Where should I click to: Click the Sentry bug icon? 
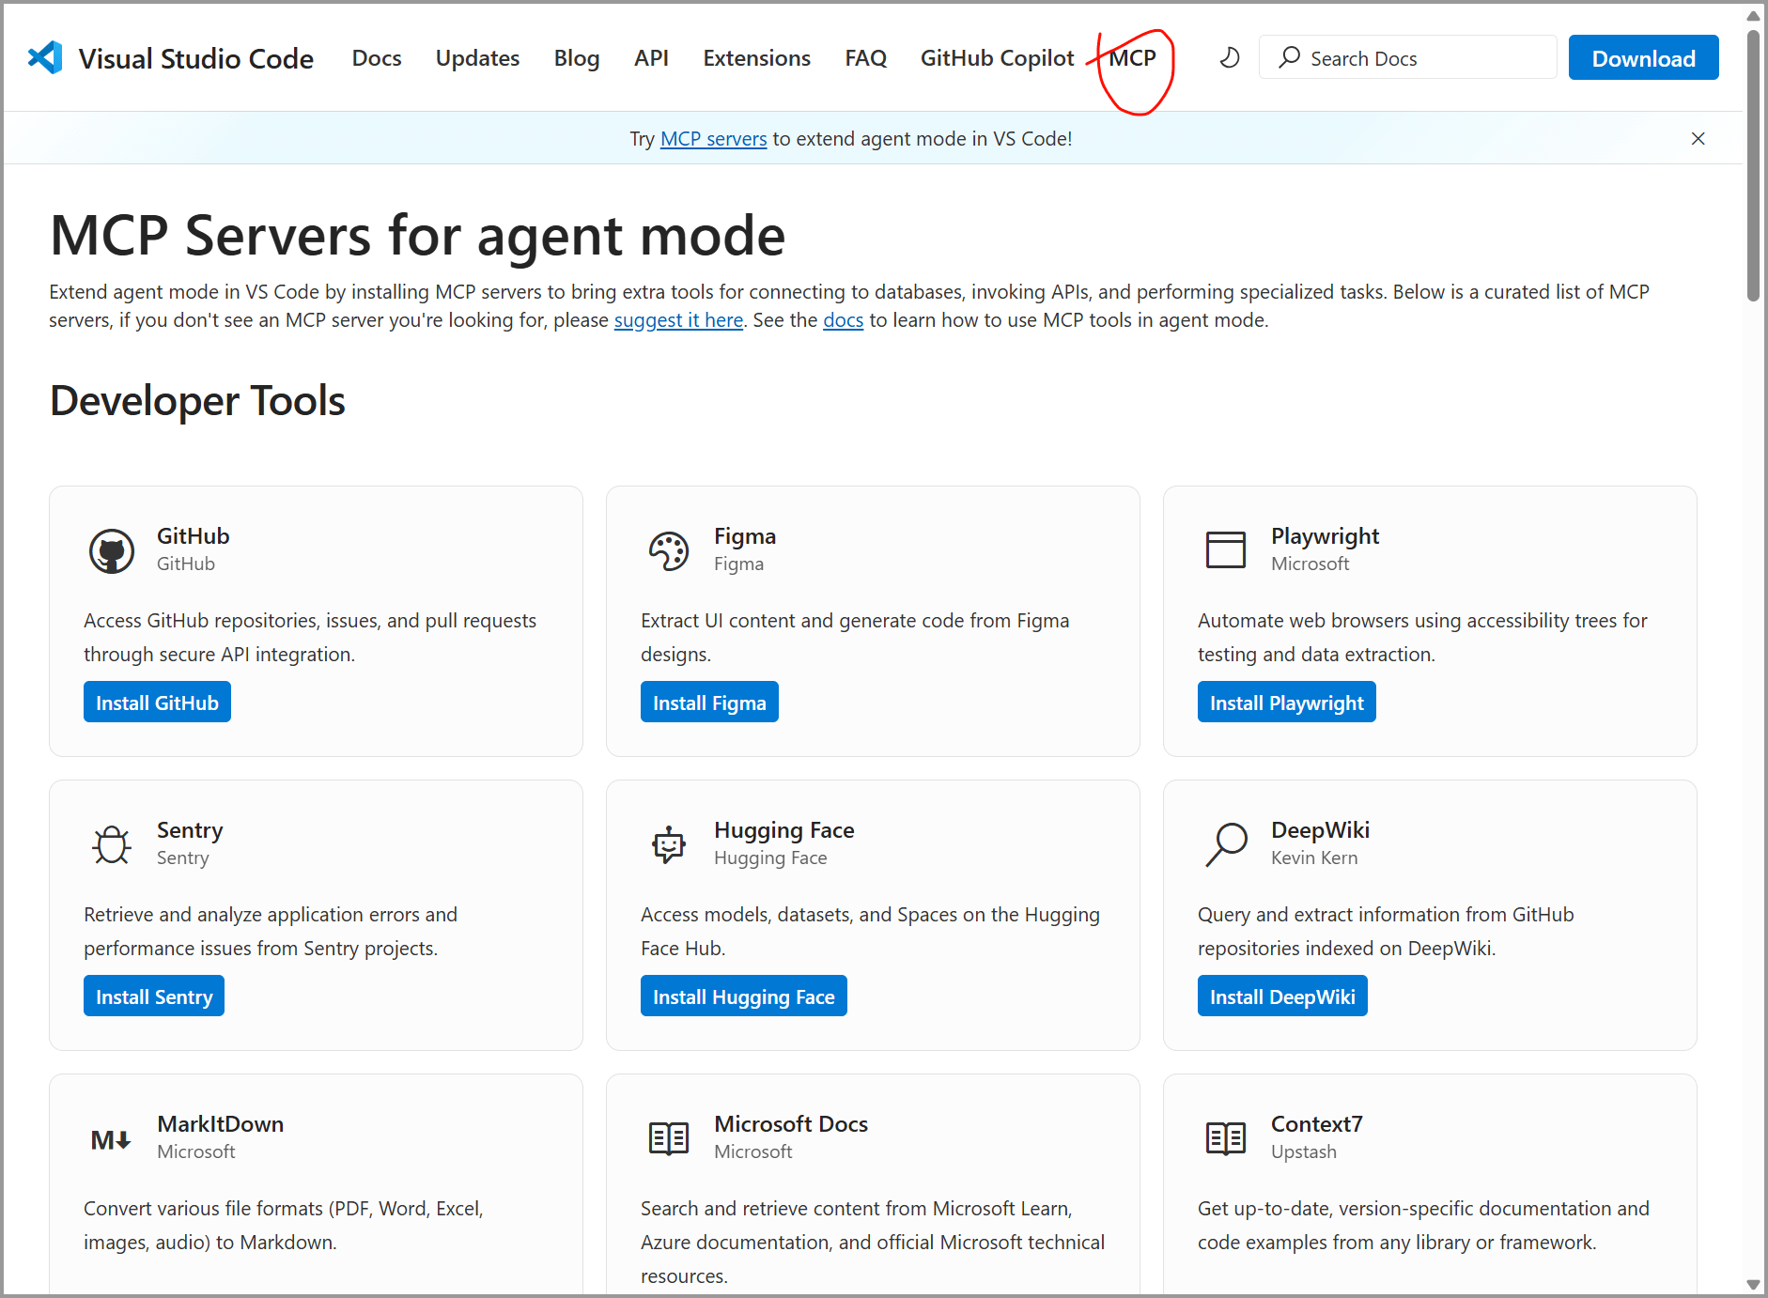coord(112,844)
